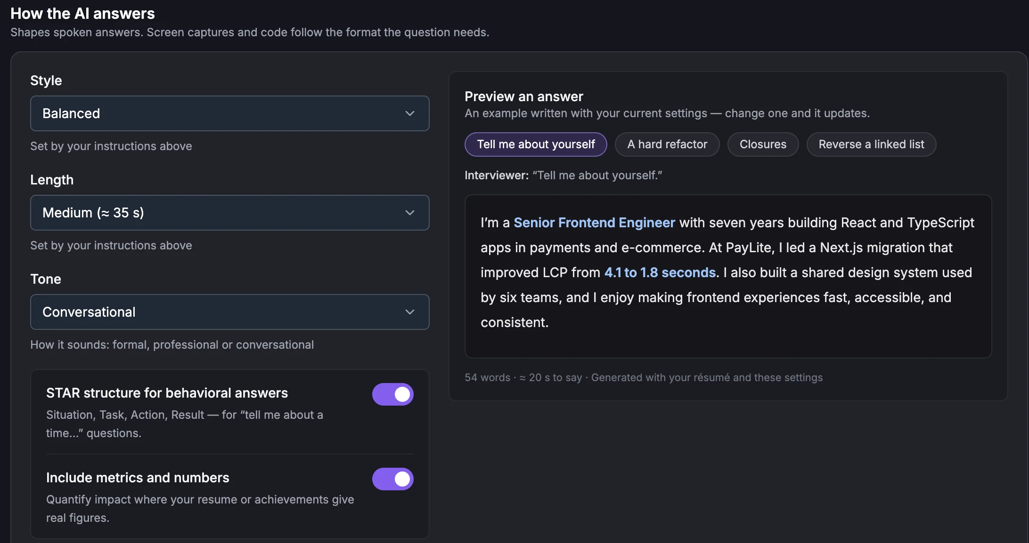Viewport: 1029px width, 543px height.
Task: Choose the Reverse a linked list example
Action: [x=871, y=144]
